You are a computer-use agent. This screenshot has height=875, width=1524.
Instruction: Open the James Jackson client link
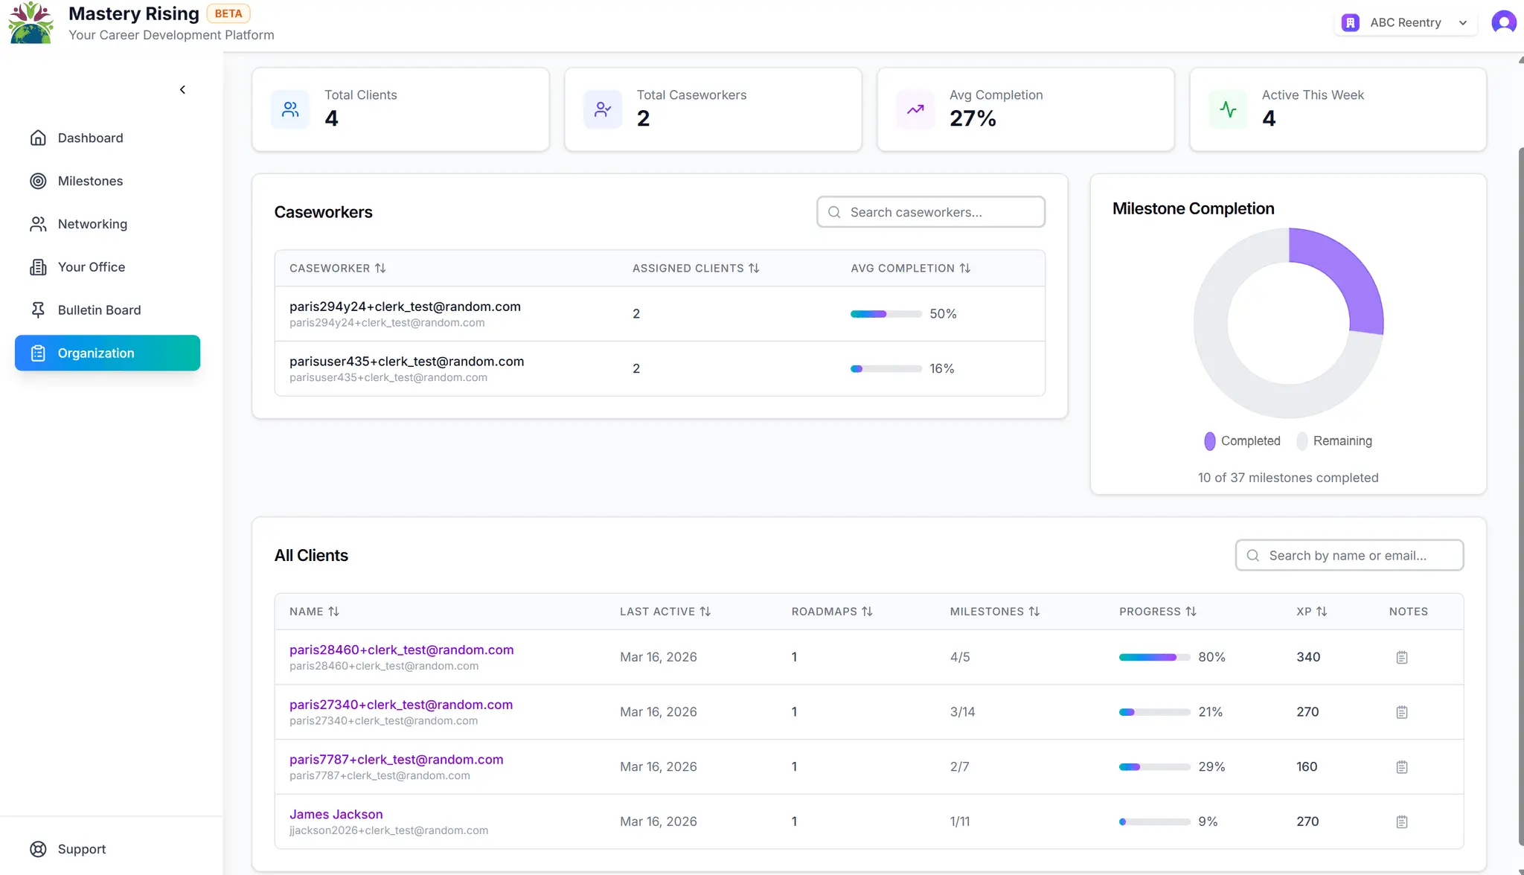tap(336, 814)
